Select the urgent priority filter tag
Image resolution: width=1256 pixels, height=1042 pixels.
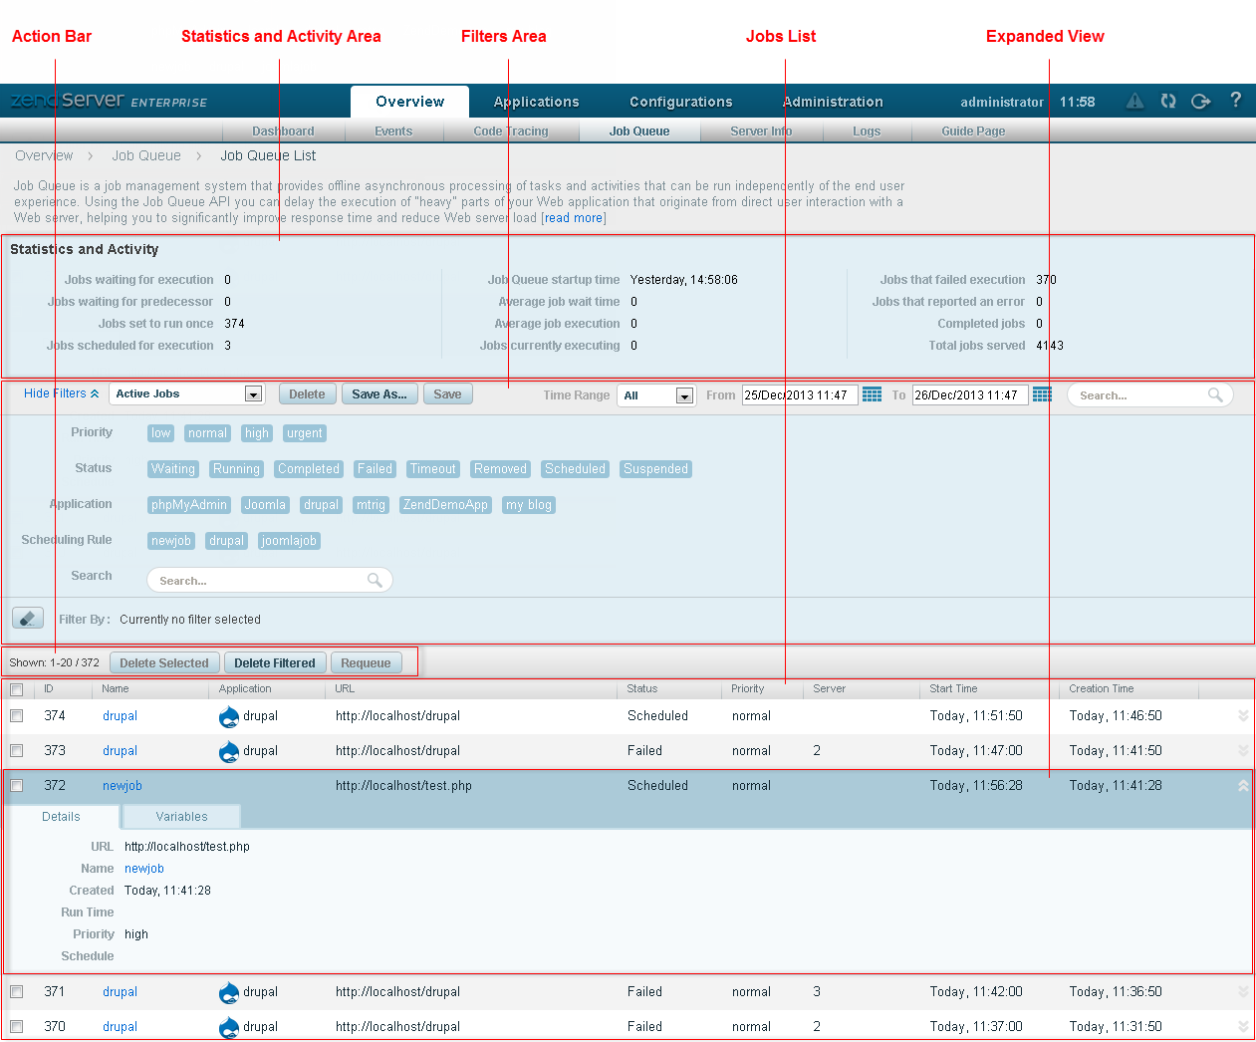[304, 433]
